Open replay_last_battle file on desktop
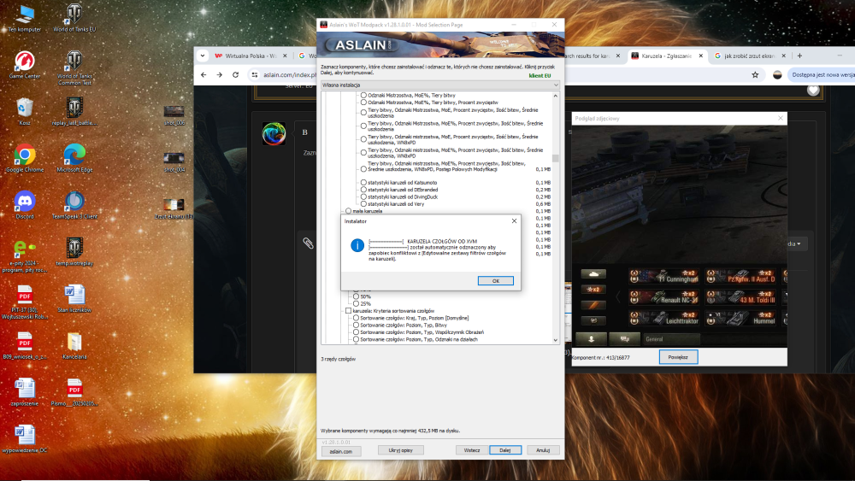 [x=74, y=112]
